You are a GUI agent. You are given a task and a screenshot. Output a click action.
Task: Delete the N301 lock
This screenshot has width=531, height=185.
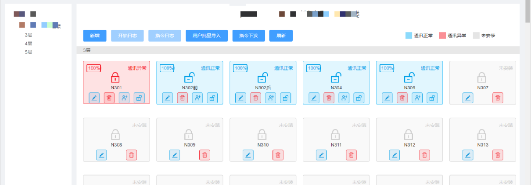coord(109,98)
